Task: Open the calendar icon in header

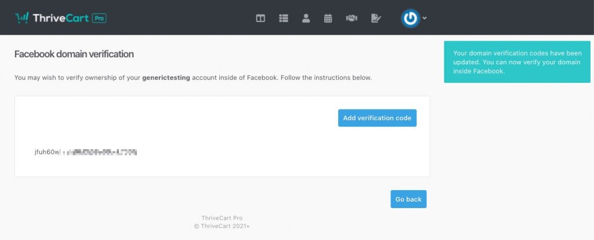Action: pyautogui.click(x=328, y=18)
